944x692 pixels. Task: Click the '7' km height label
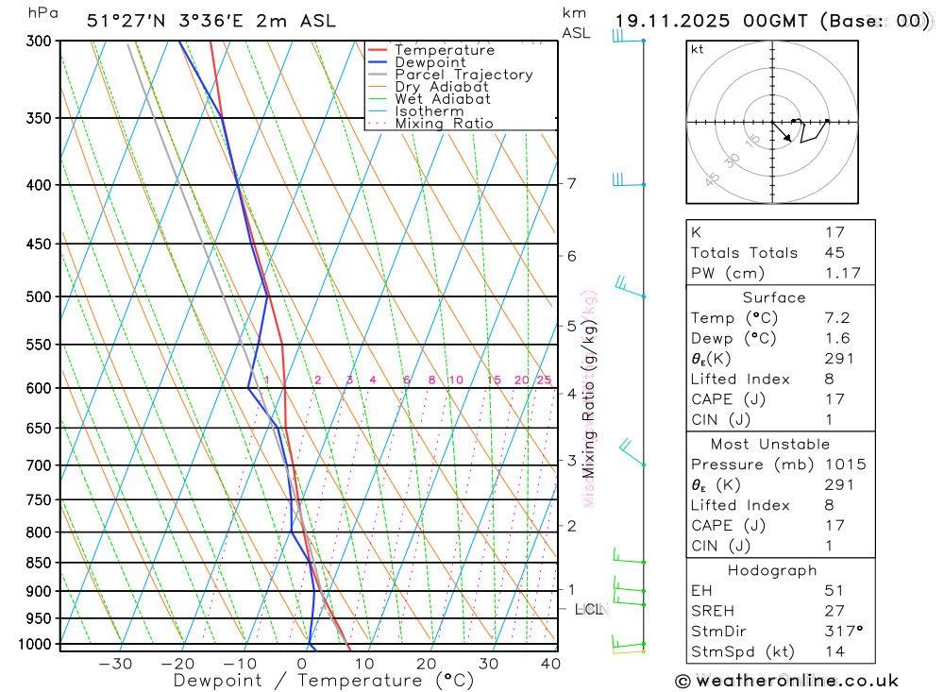coord(571,183)
